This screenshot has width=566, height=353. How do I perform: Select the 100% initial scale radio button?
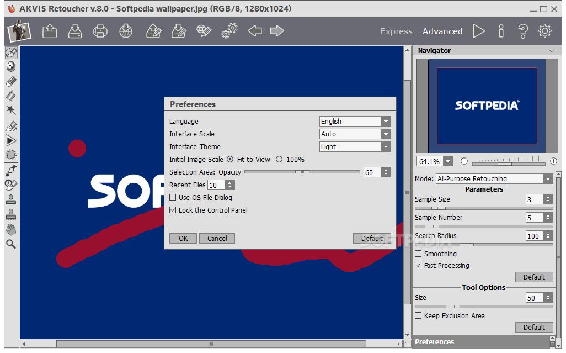point(279,159)
